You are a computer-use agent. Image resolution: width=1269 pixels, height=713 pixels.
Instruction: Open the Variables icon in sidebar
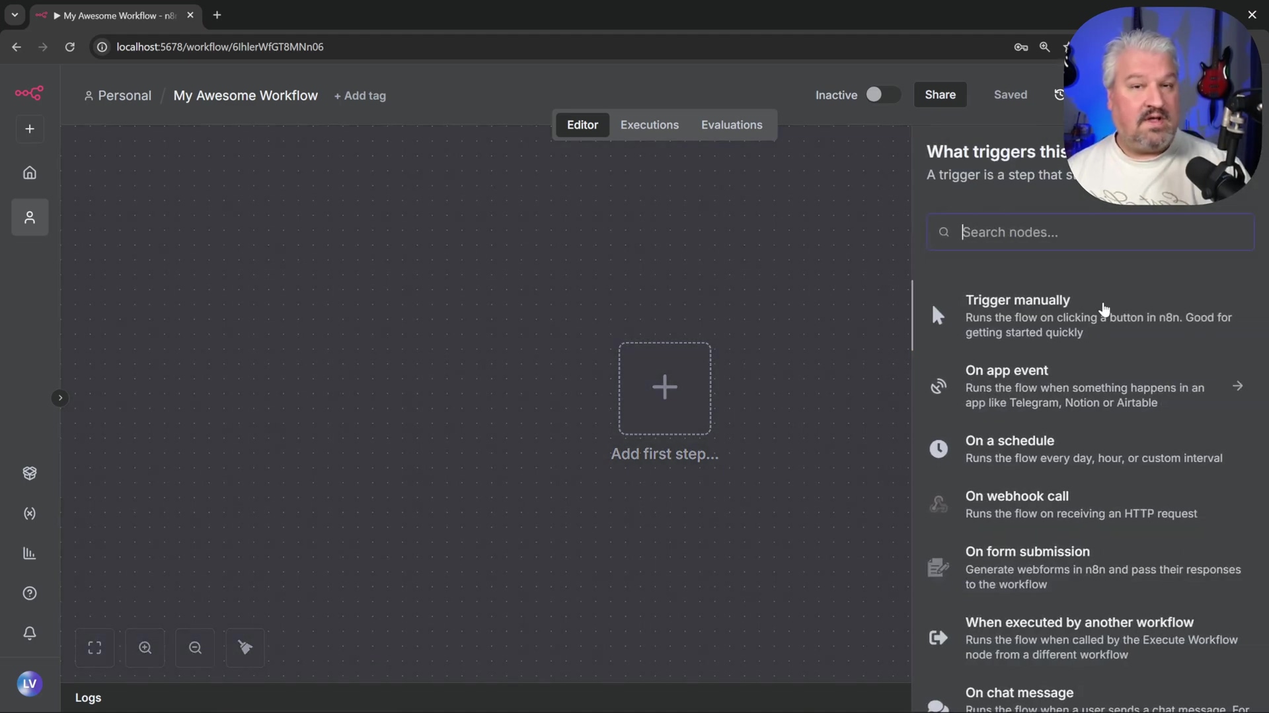tap(30, 514)
